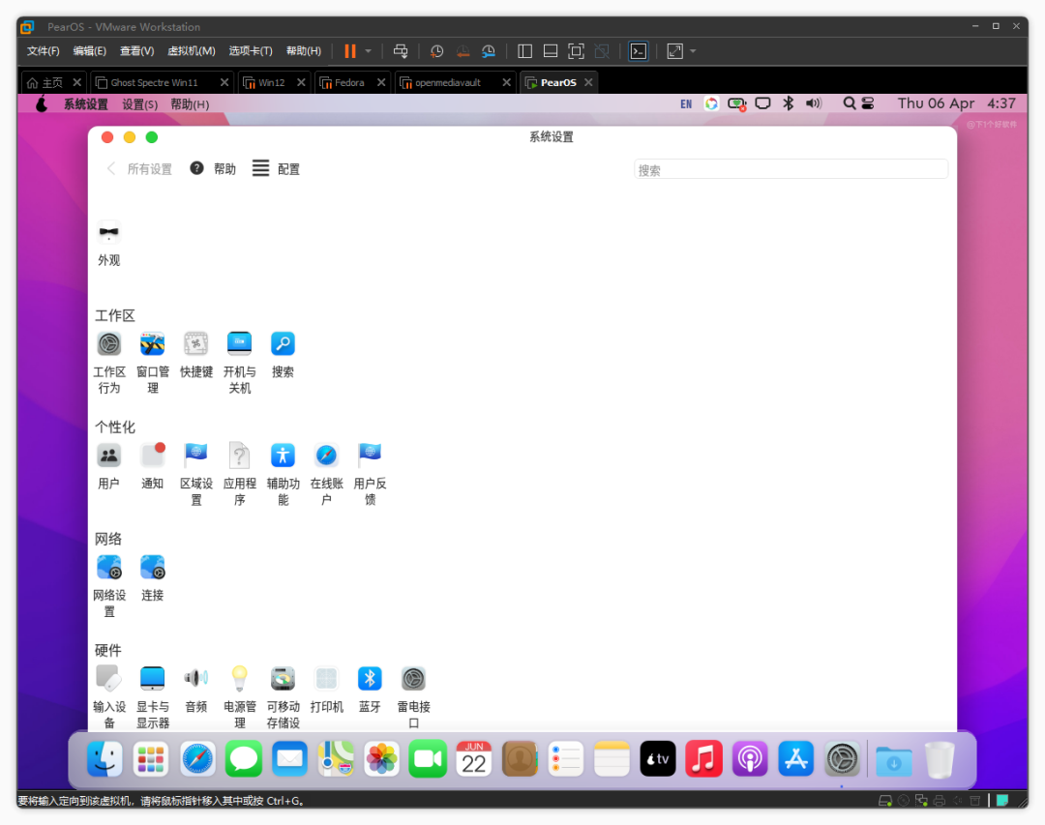The height and width of the screenshot is (825, 1045).
Task: Open the 配置 configure hamburger menu
Action: [275, 168]
